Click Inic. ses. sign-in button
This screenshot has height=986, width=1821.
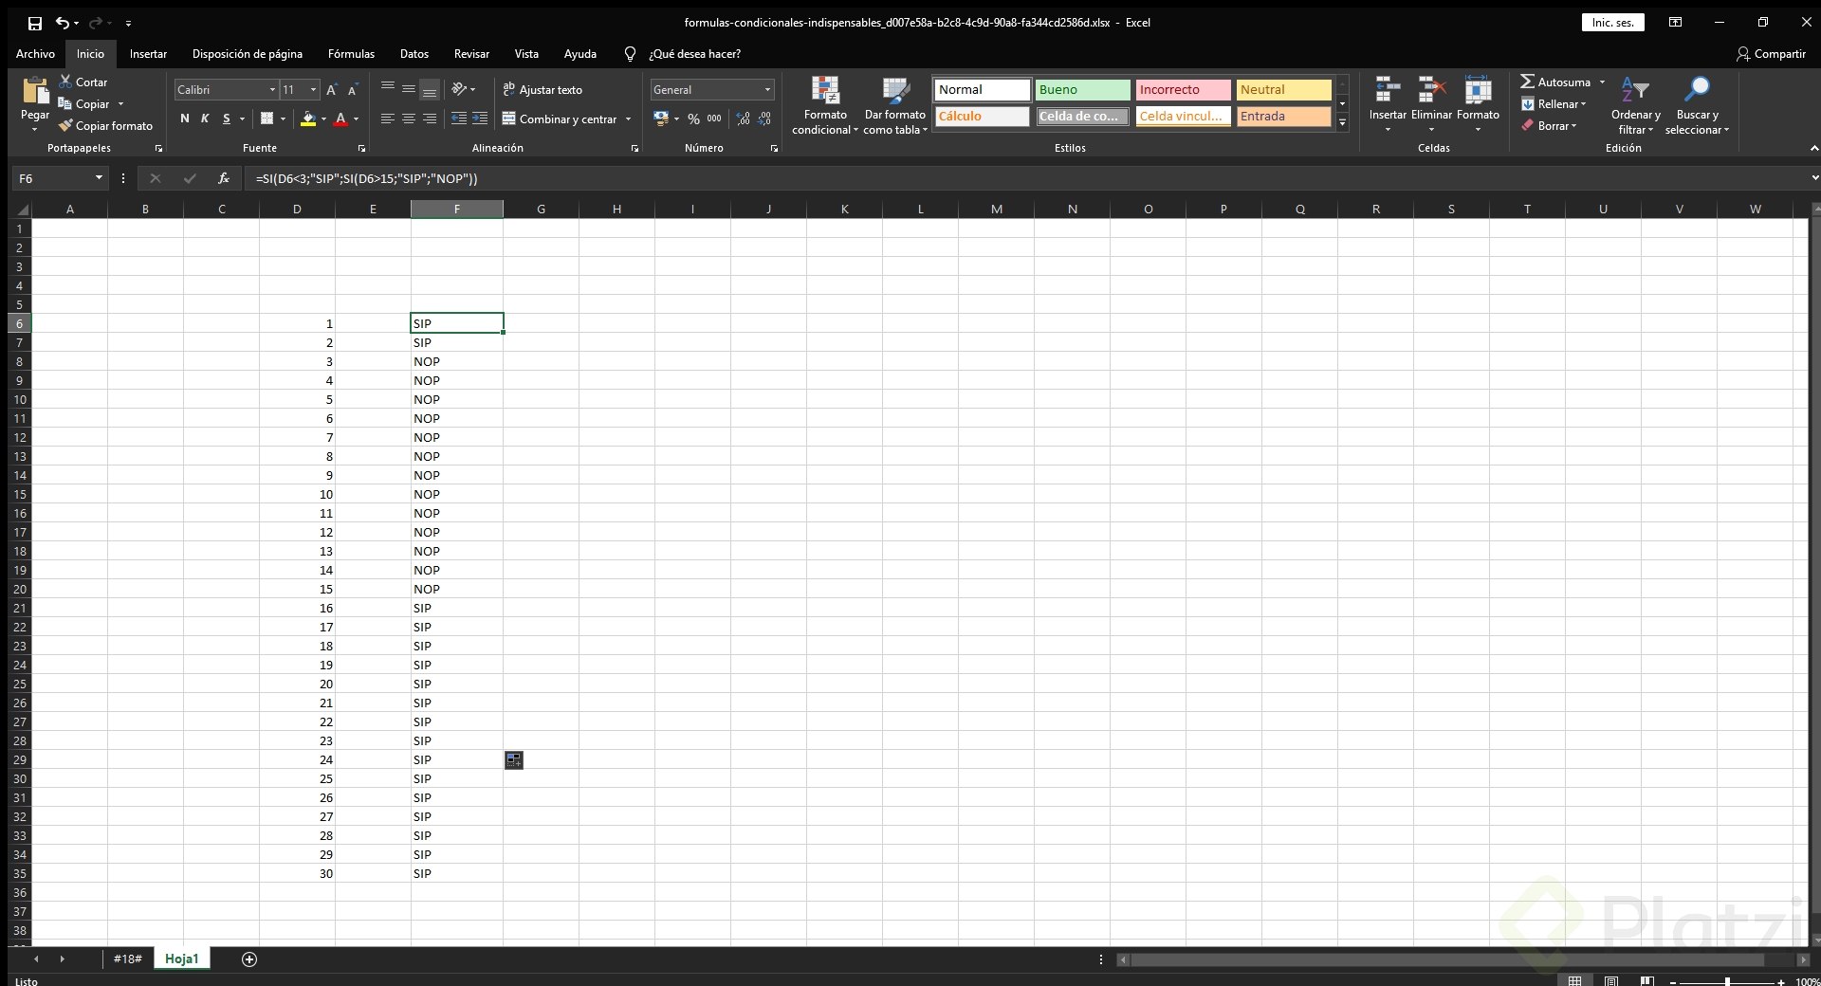[1612, 23]
